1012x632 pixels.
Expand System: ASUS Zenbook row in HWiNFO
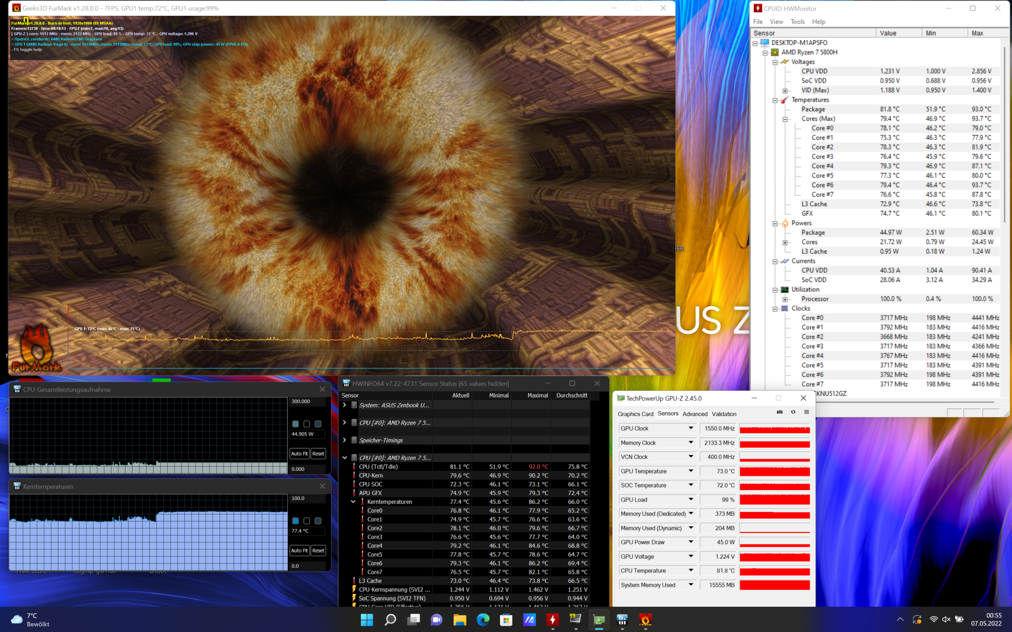pyautogui.click(x=345, y=405)
